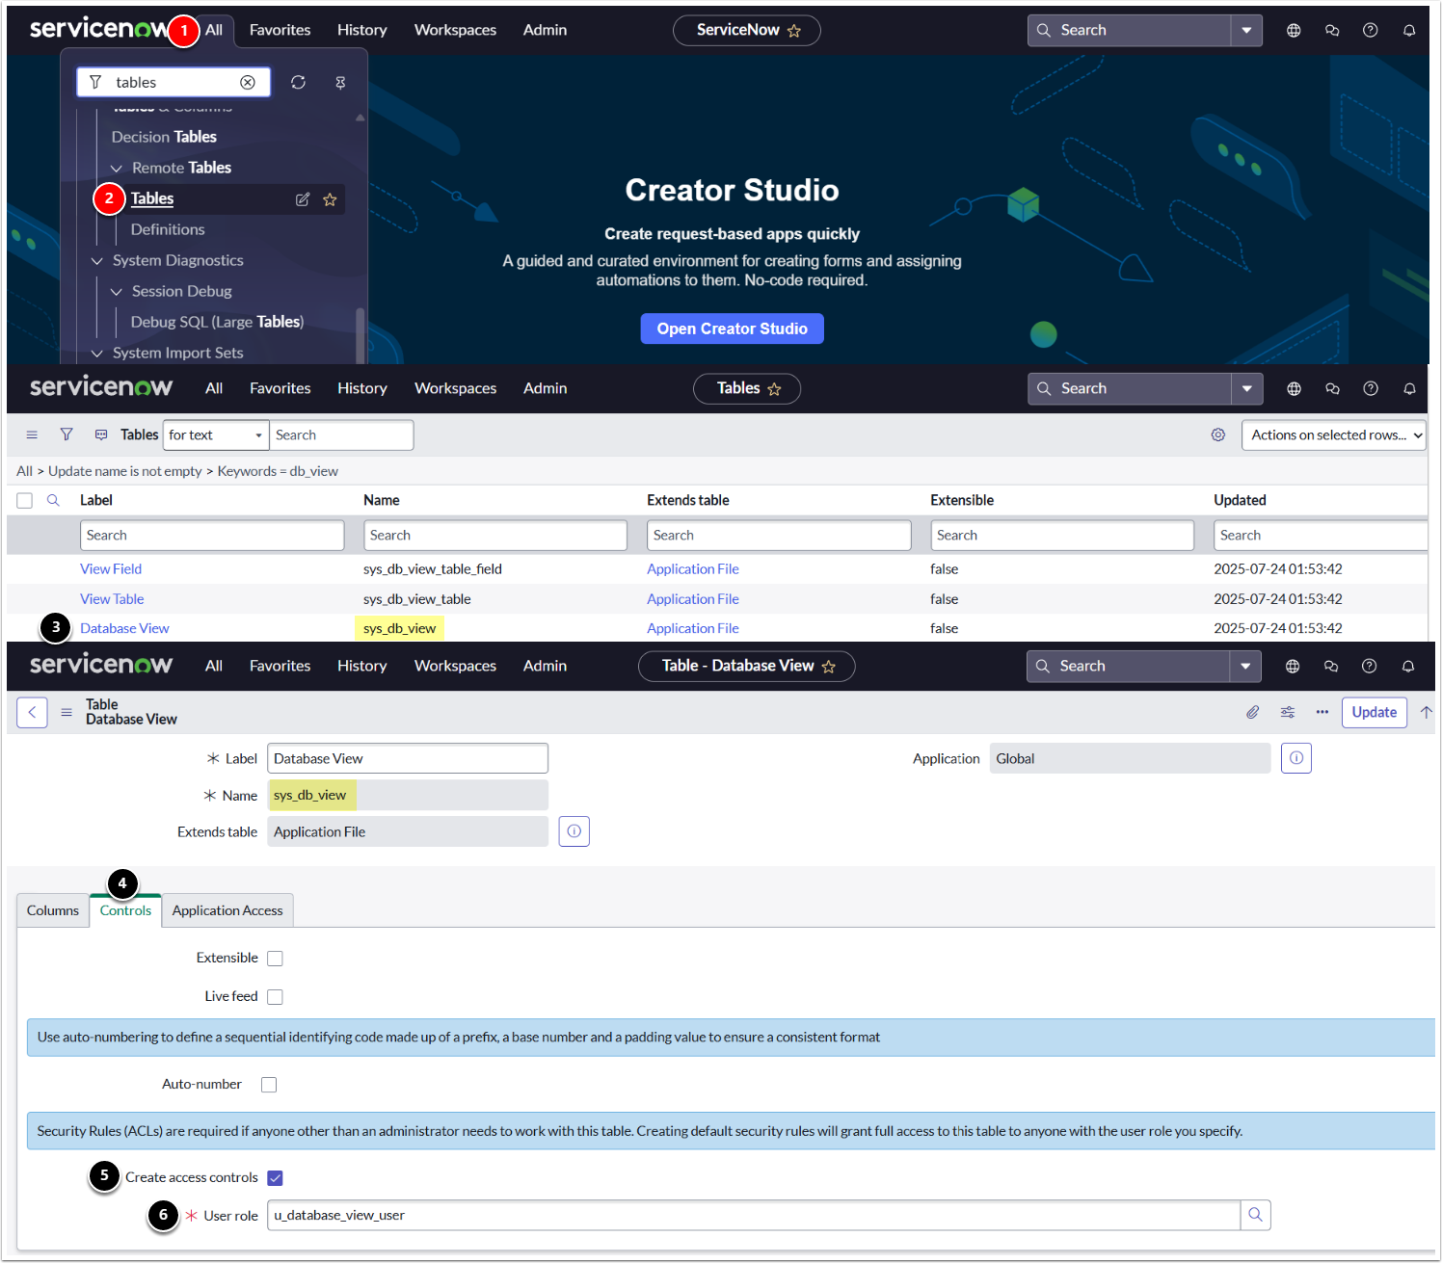
Task: Click the Name column search box in the Tables list
Action: (495, 536)
